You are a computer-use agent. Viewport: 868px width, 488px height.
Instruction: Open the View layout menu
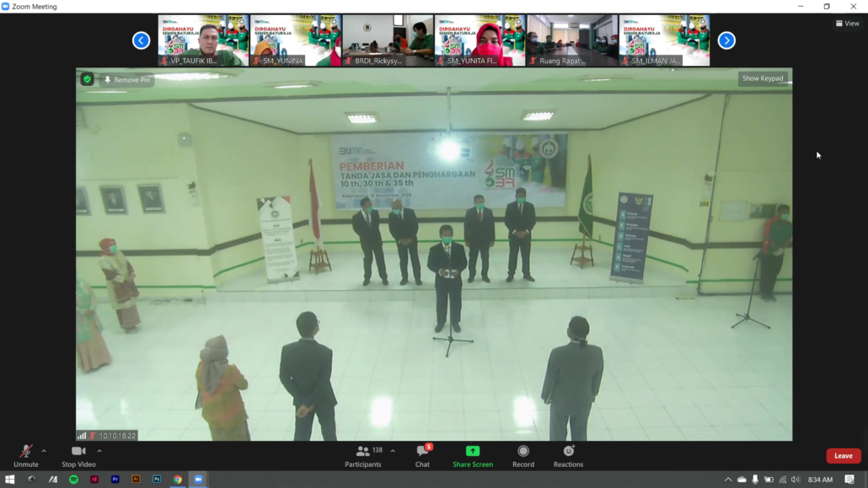(848, 24)
